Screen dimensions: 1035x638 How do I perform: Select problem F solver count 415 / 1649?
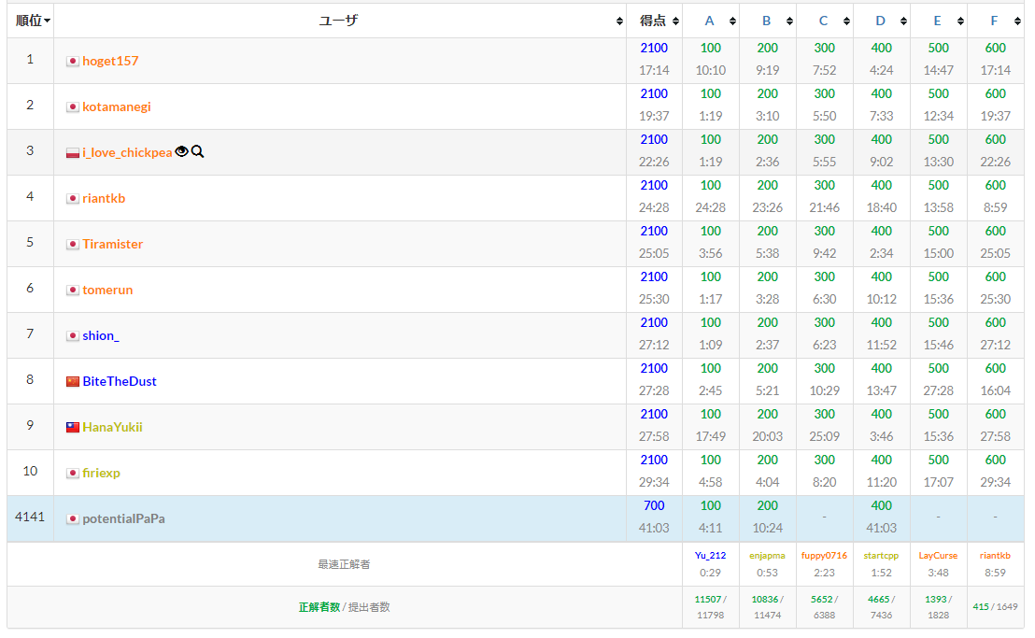click(995, 607)
